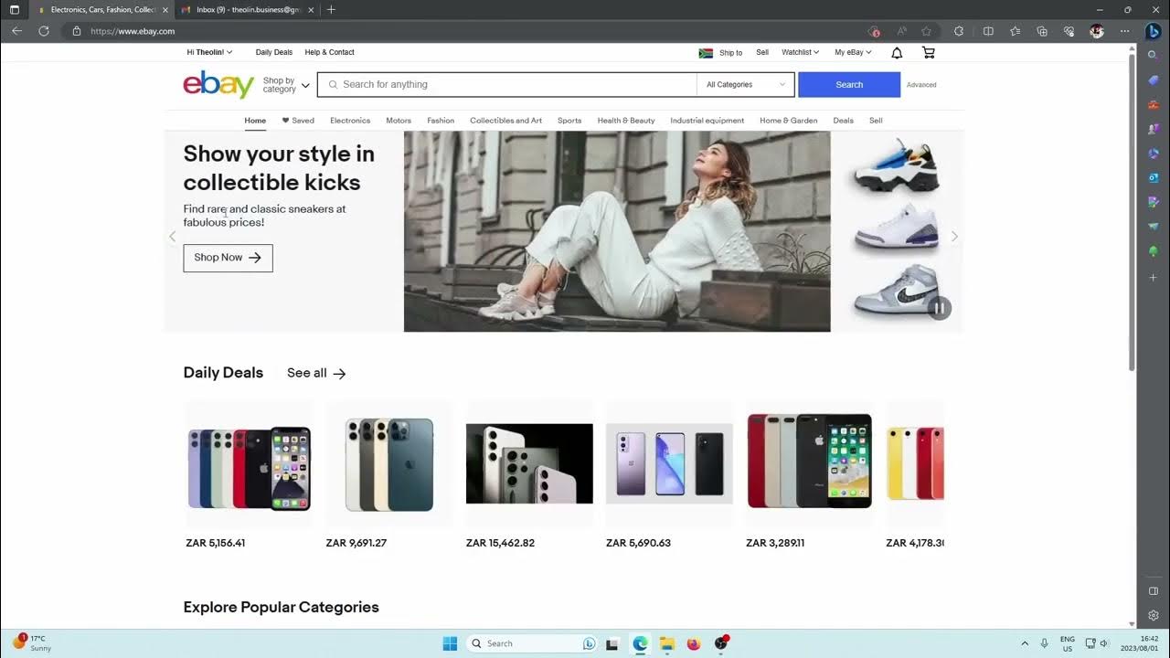Open Electronics category menu
The height and width of the screenshot is (658, 1170).
(x=350, y=121)
